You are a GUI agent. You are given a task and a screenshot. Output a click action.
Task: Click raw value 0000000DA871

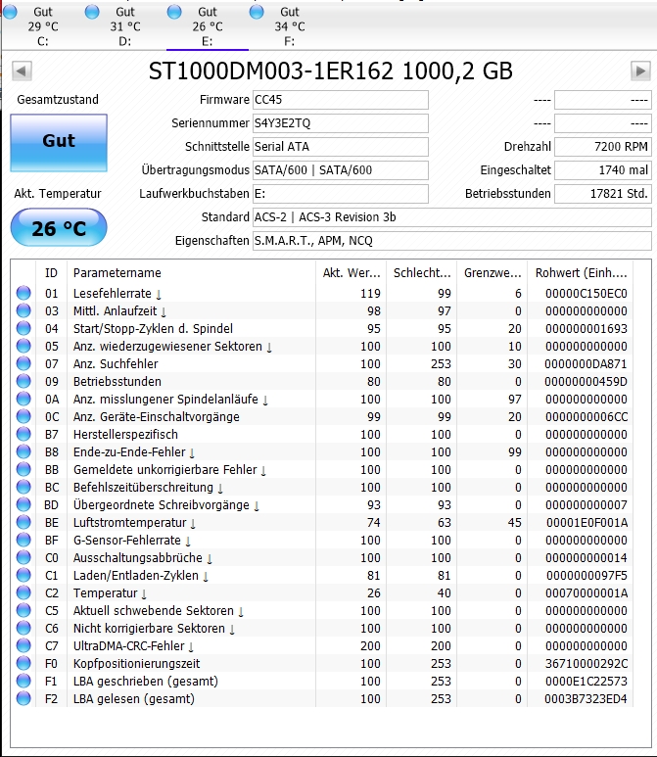click(x=586, y=364)
